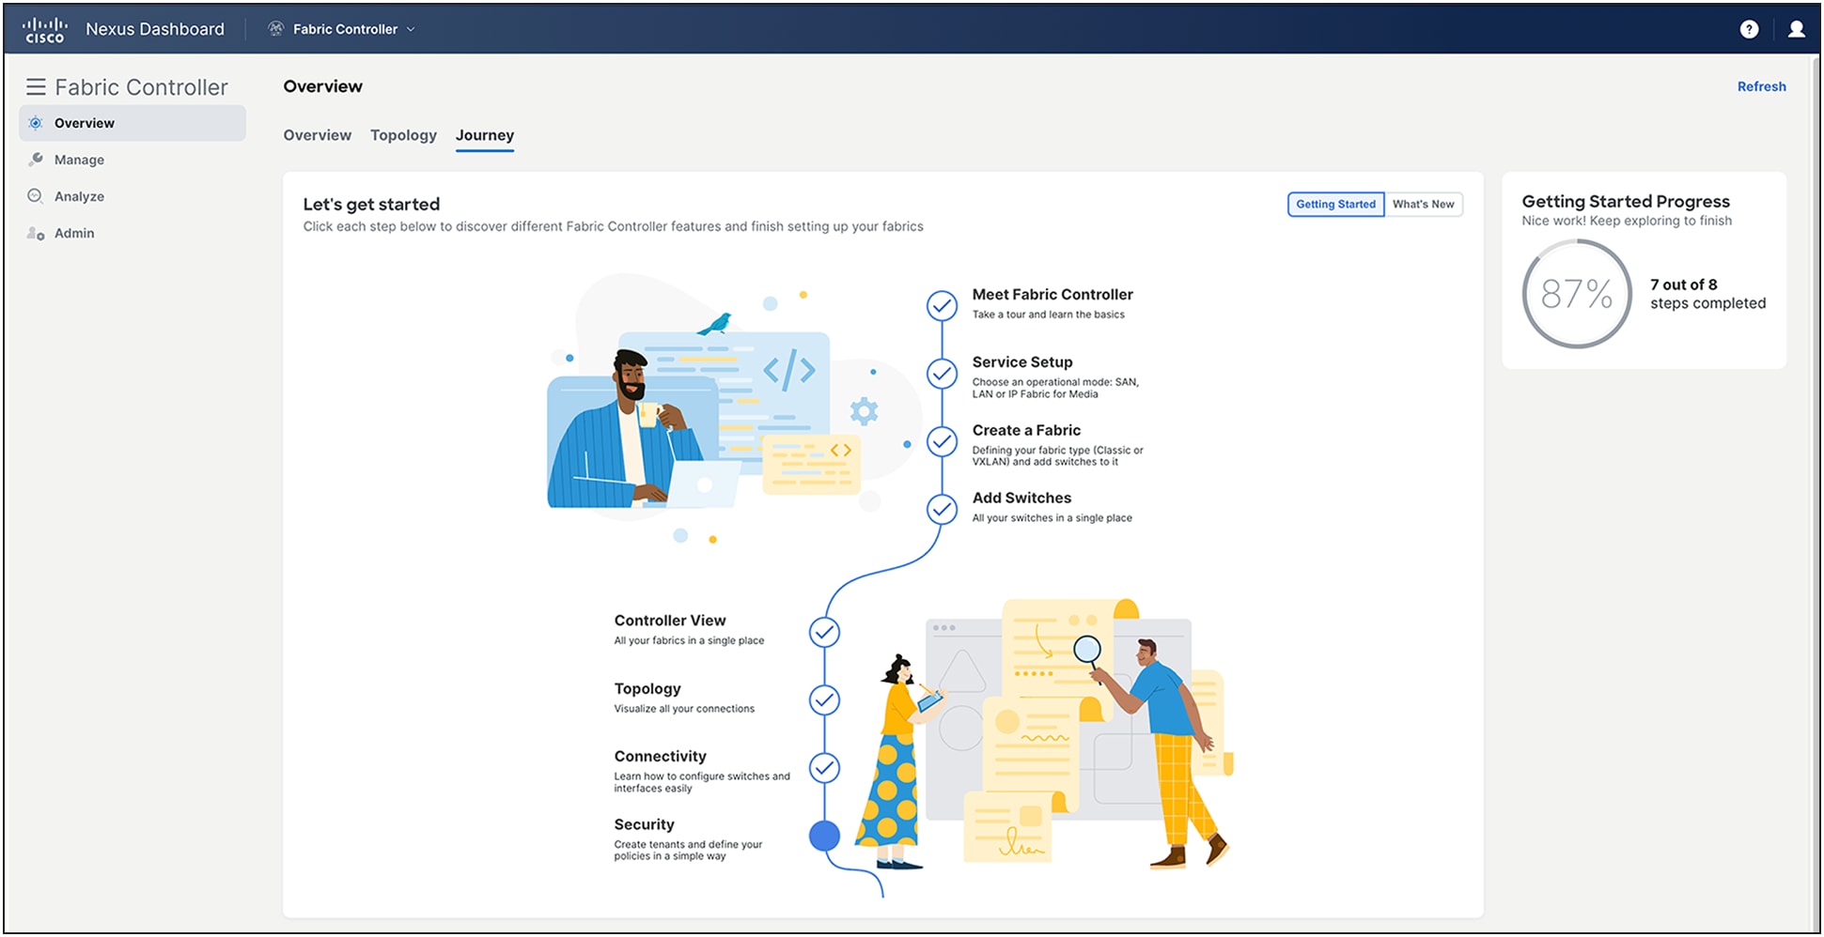1824x937 pixels.
Task: Open Analyze in the sidebar
Action: point(133,196)
